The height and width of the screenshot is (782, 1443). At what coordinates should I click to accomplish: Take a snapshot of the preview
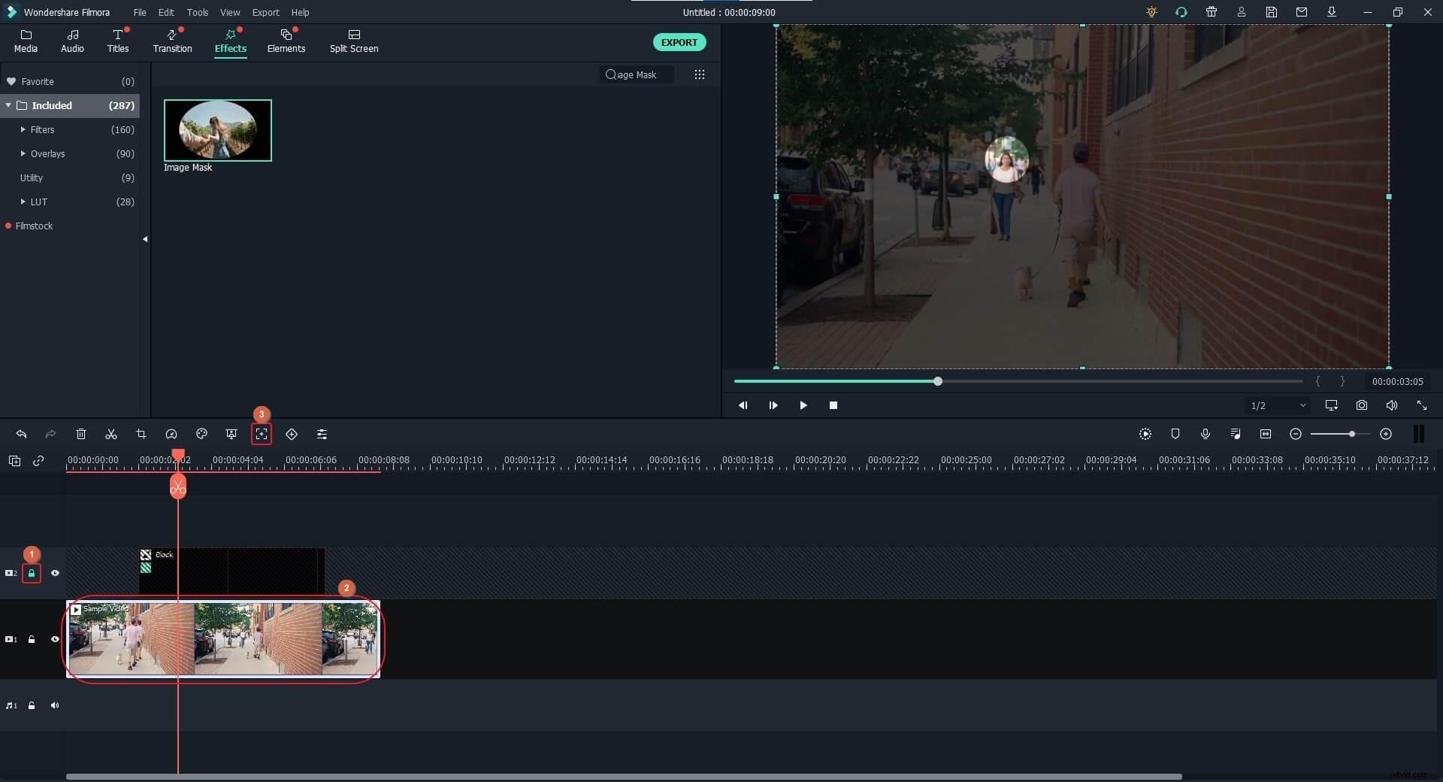[1362, 405]
